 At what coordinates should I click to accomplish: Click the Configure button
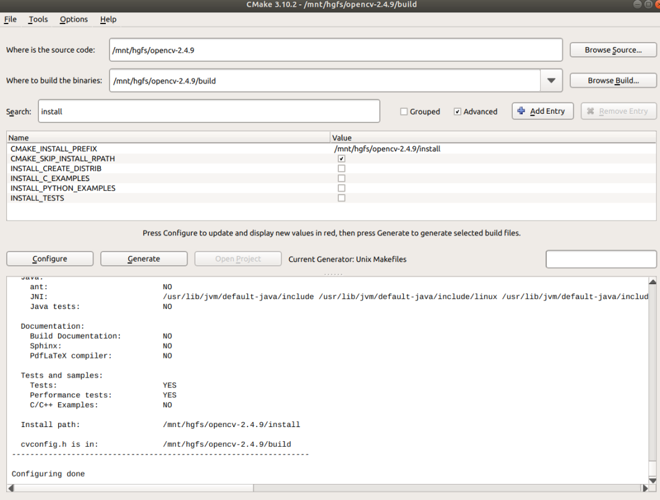pos(49,258)
